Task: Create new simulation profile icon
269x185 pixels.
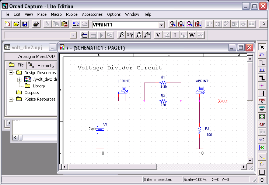Action: [x=84, y=35]
